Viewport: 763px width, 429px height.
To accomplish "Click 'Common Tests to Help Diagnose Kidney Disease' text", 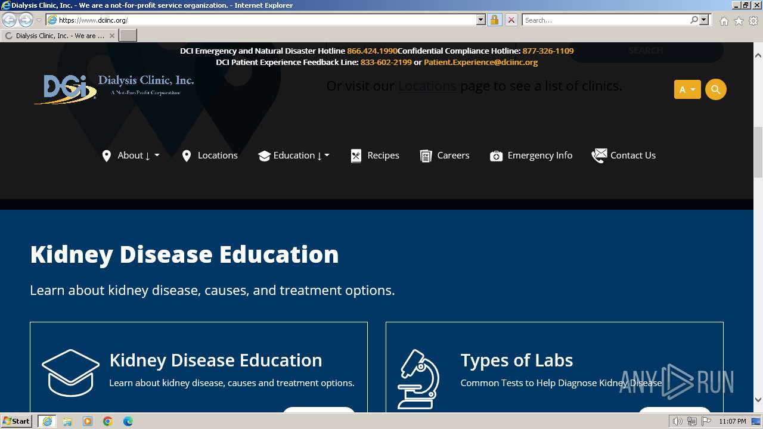I will coord(561,383).
